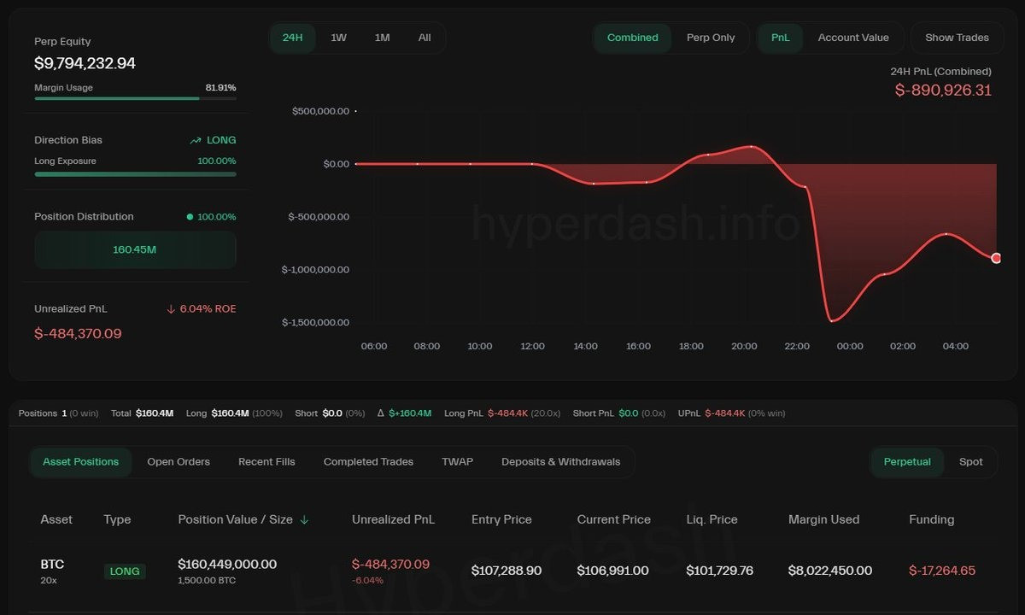Viewport: 1025px width, 615px height.
Task: Click funding value $-17,264.65
Action: tap(942, 571)
